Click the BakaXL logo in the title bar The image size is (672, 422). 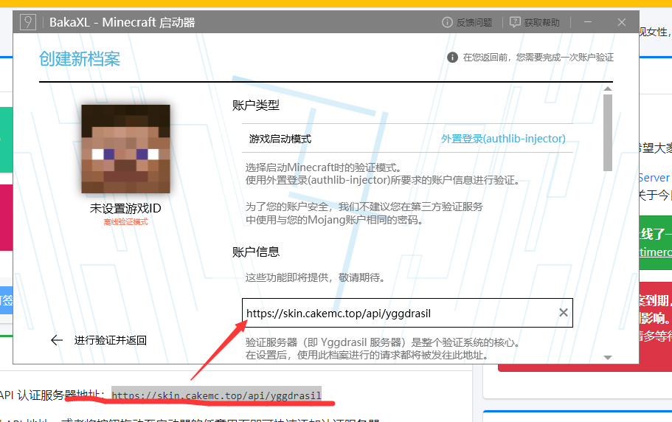point(28,22)
